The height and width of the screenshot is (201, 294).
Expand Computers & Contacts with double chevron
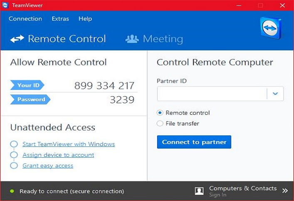285,191
